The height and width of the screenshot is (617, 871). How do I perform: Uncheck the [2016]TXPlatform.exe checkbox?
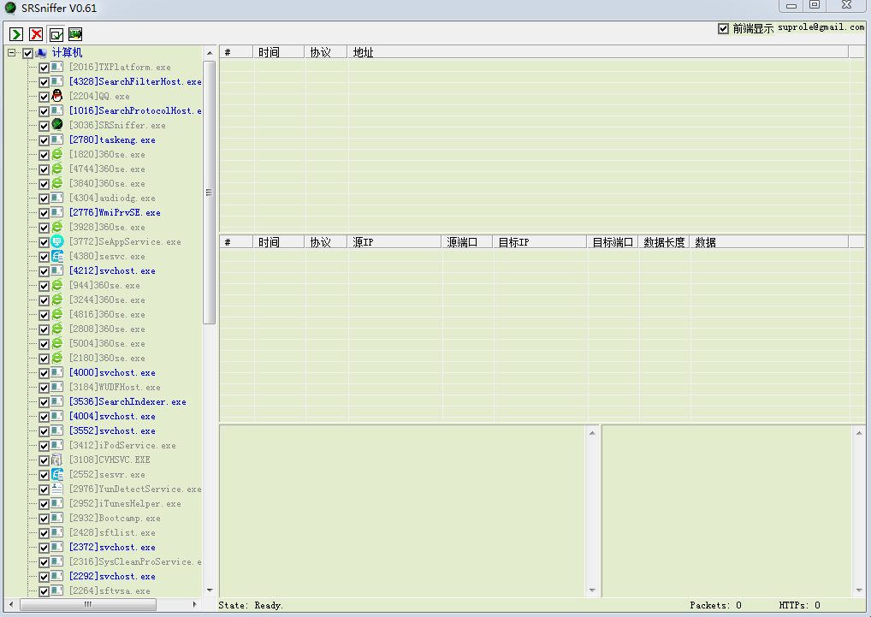pyautogui.click(x=44, y=68)
